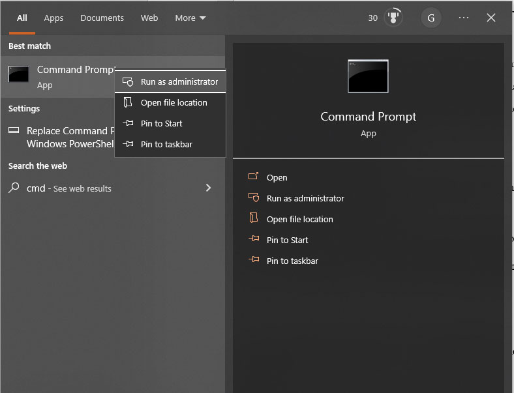Click the search magnifier icon beside cmd
This screenshot has height=393, width=514.
(14, 188)
